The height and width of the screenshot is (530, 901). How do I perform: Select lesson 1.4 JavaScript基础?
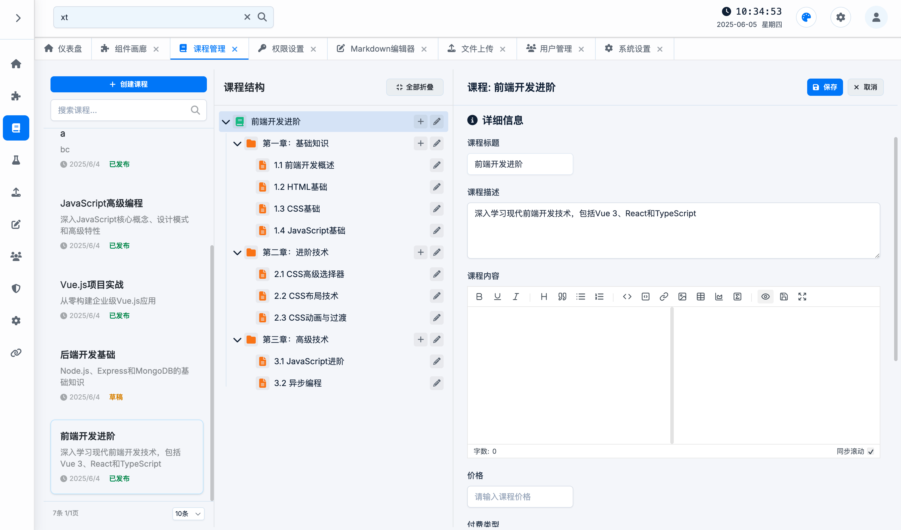(309, 231)
